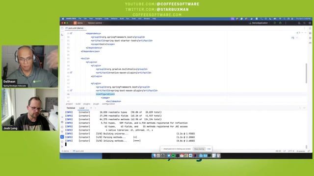Screen dimensions: 314x176
Task: Open Spotify from the Dock
Action: [x=173, y=155]
